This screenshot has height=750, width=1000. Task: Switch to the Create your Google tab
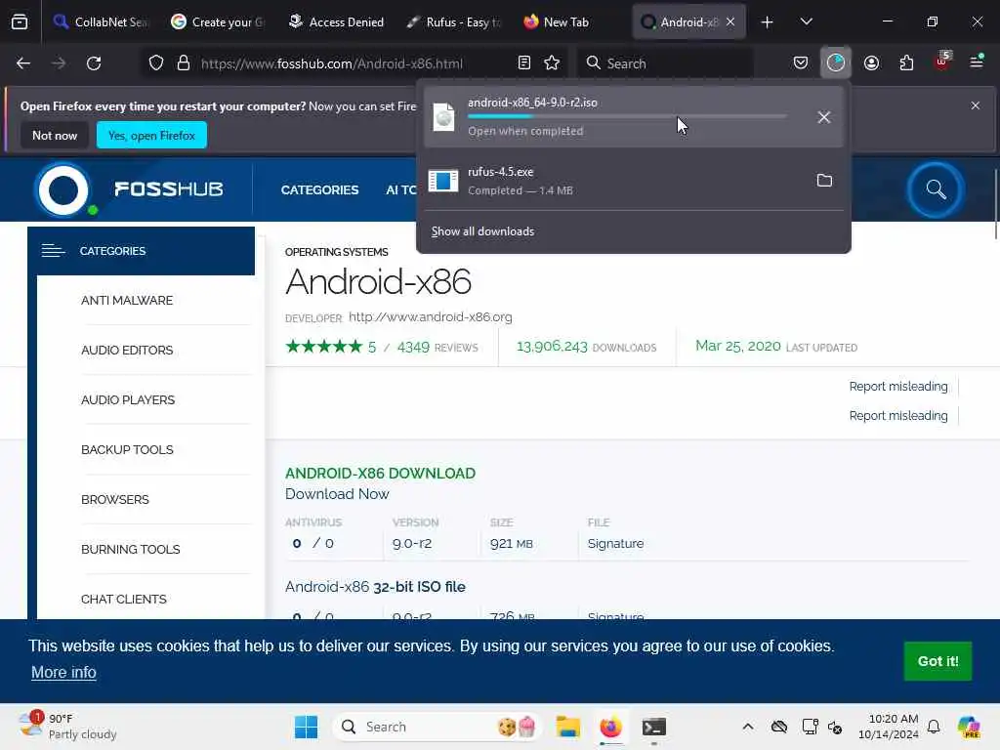coord(218,21)
